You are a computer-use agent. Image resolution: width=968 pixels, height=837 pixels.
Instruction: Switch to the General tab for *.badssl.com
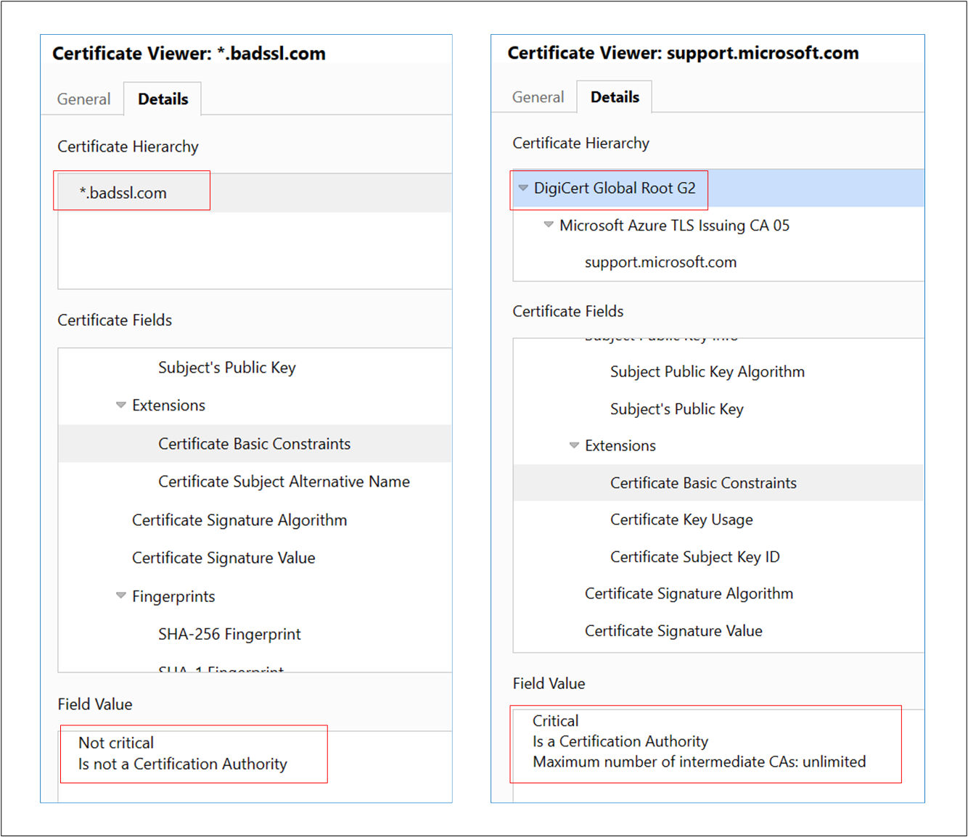tap(83, 99)
